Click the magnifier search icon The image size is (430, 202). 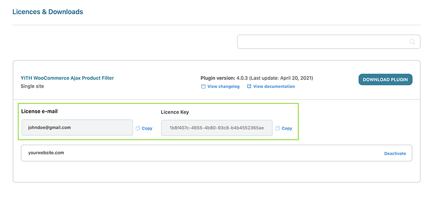tap(412, 42)
